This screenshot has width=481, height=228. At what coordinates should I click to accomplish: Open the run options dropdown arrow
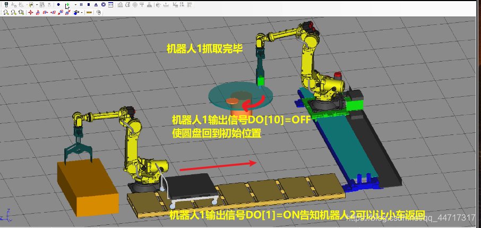click(75, 5)
